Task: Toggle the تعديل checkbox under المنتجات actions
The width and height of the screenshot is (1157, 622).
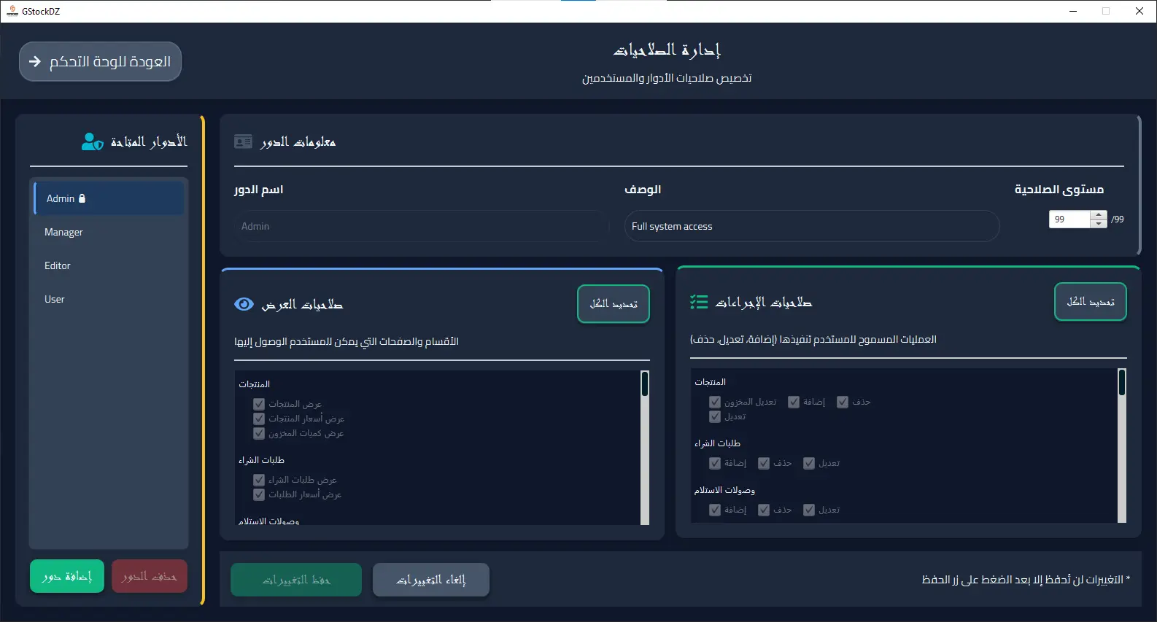Action: tap(715, 416)
